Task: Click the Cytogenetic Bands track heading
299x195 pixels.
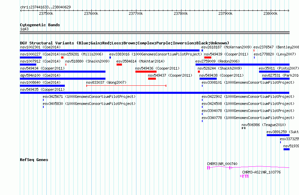Action: click(x=40, y=25)
